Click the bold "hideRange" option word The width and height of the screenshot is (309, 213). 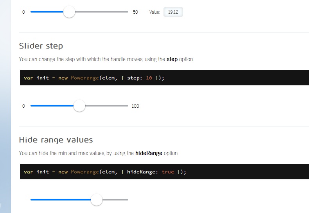149,153
